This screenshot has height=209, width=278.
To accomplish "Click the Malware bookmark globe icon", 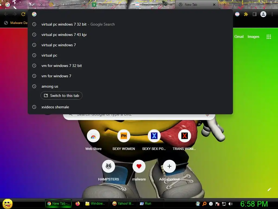I will pyautogui.click(x=6, y=23).
